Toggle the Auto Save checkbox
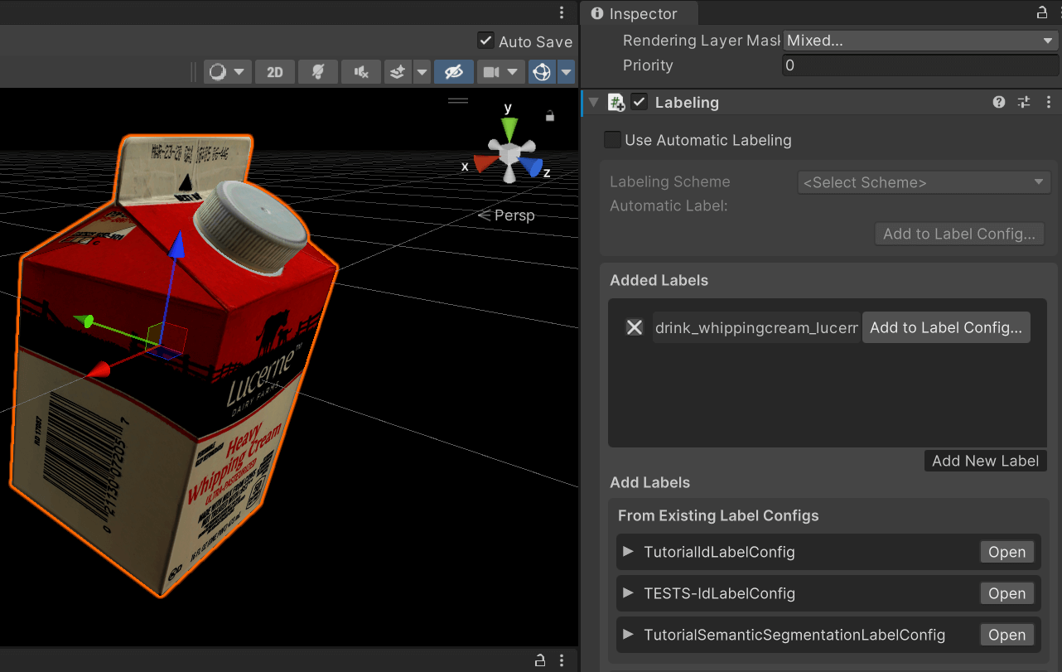1062x672 pixels. point(486,41)
